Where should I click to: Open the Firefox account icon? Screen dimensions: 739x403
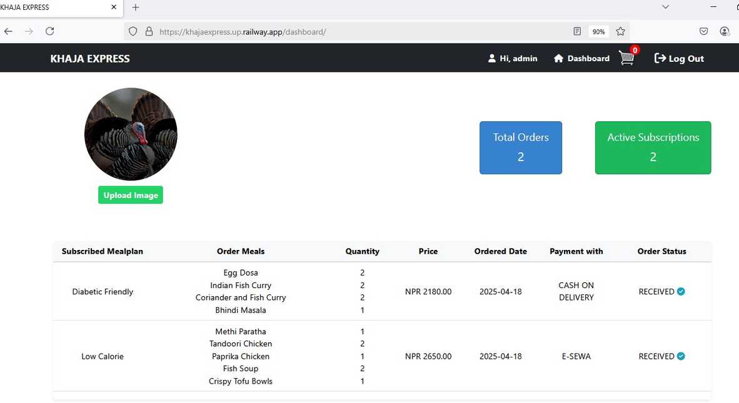[x=725, y=31]
